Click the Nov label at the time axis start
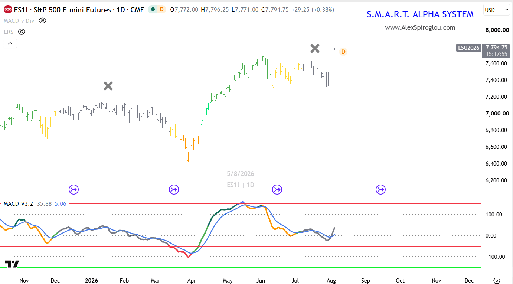 [24, 281]
